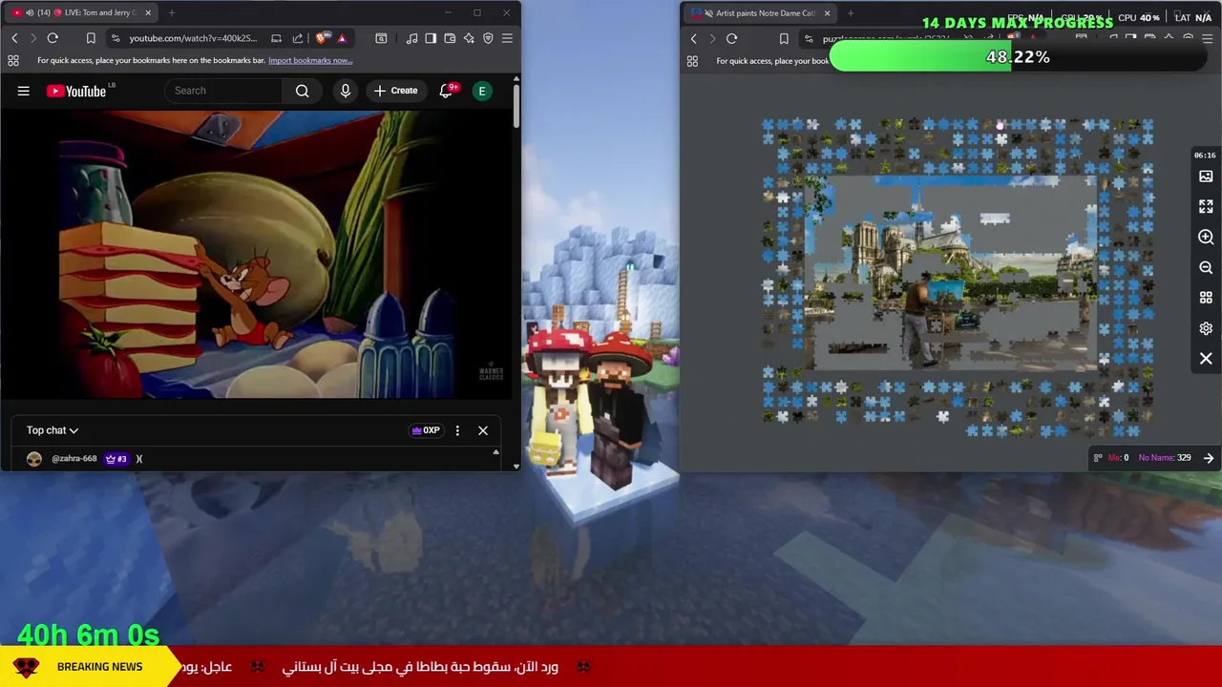
Task: Click the youtube.com address bar URL
Action: tap(193, 38)
